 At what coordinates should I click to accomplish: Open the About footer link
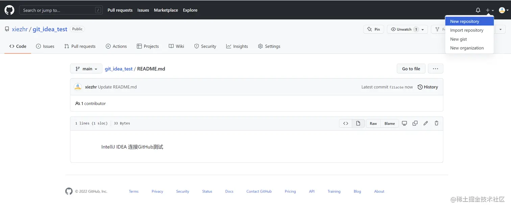coord(379,191)
